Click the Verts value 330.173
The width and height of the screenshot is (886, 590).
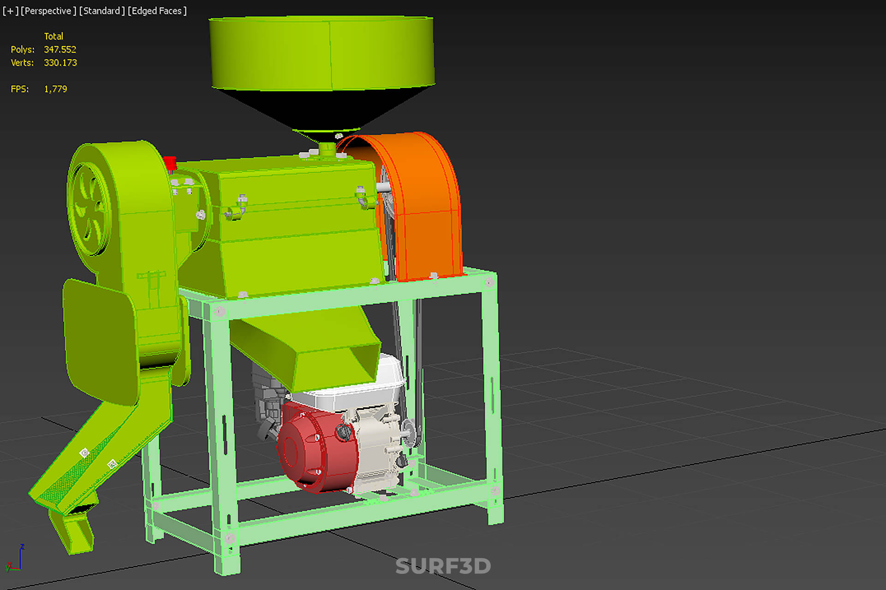[60, 63]
